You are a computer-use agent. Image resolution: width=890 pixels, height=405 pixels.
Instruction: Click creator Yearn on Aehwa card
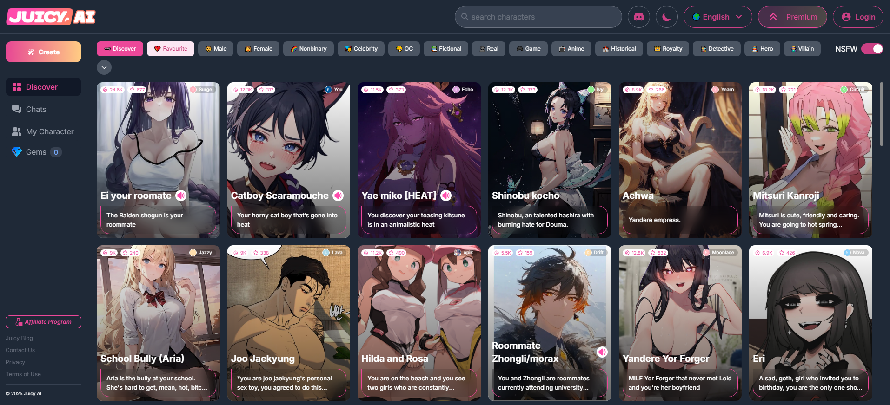pos(724,90)
